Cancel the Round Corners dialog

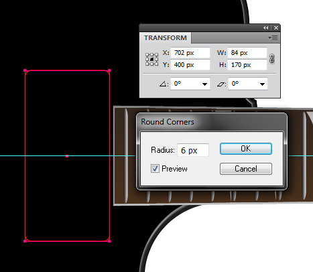(246, 169)
